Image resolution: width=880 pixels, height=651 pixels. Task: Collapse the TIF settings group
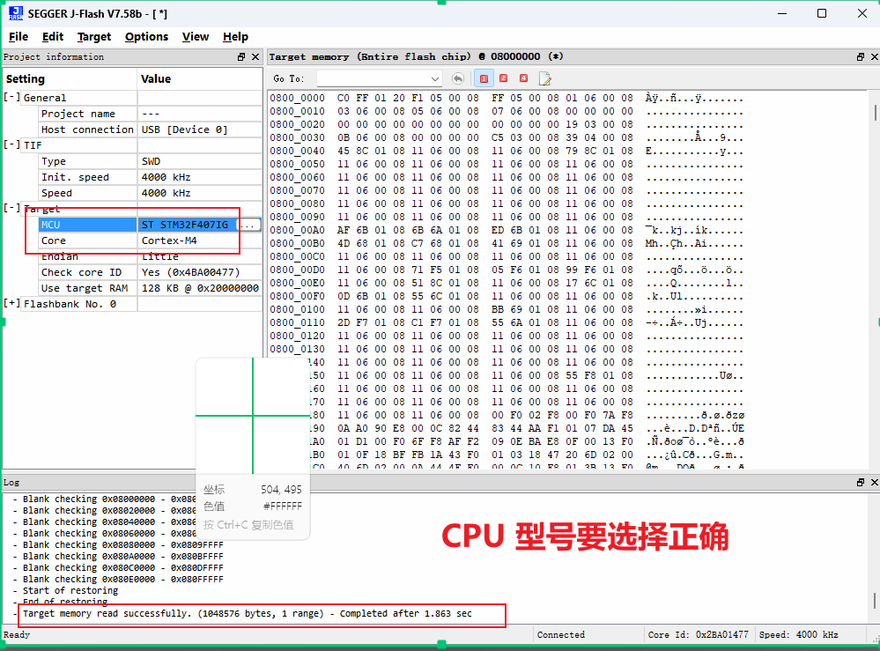(x=11, y=144)
